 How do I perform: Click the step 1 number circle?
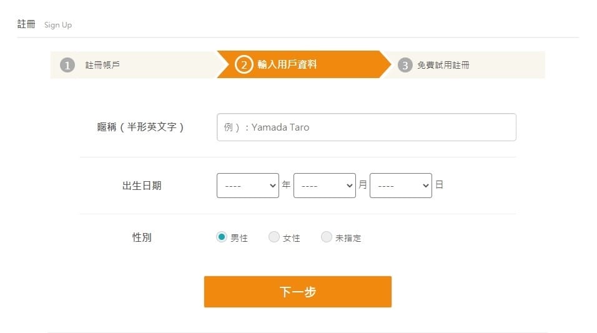(67, 65)
